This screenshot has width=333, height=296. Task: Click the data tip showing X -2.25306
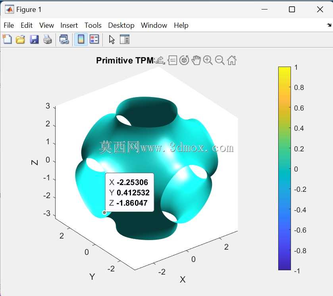pos(129,192)
